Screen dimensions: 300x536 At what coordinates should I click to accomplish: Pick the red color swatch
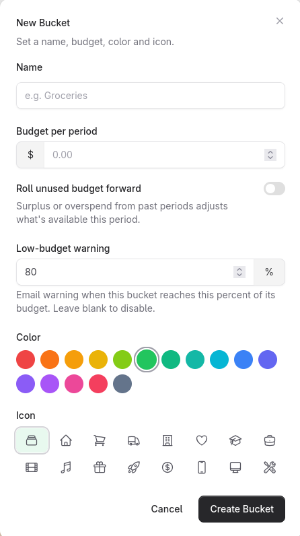click(26, 360)
